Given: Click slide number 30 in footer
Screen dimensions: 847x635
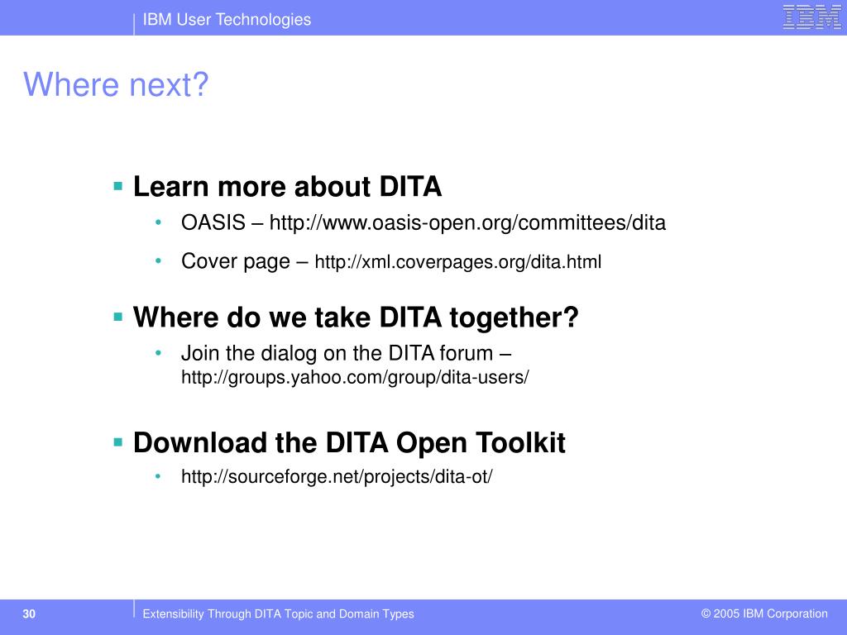Looking at the screenshot, I should click(29, 614).
